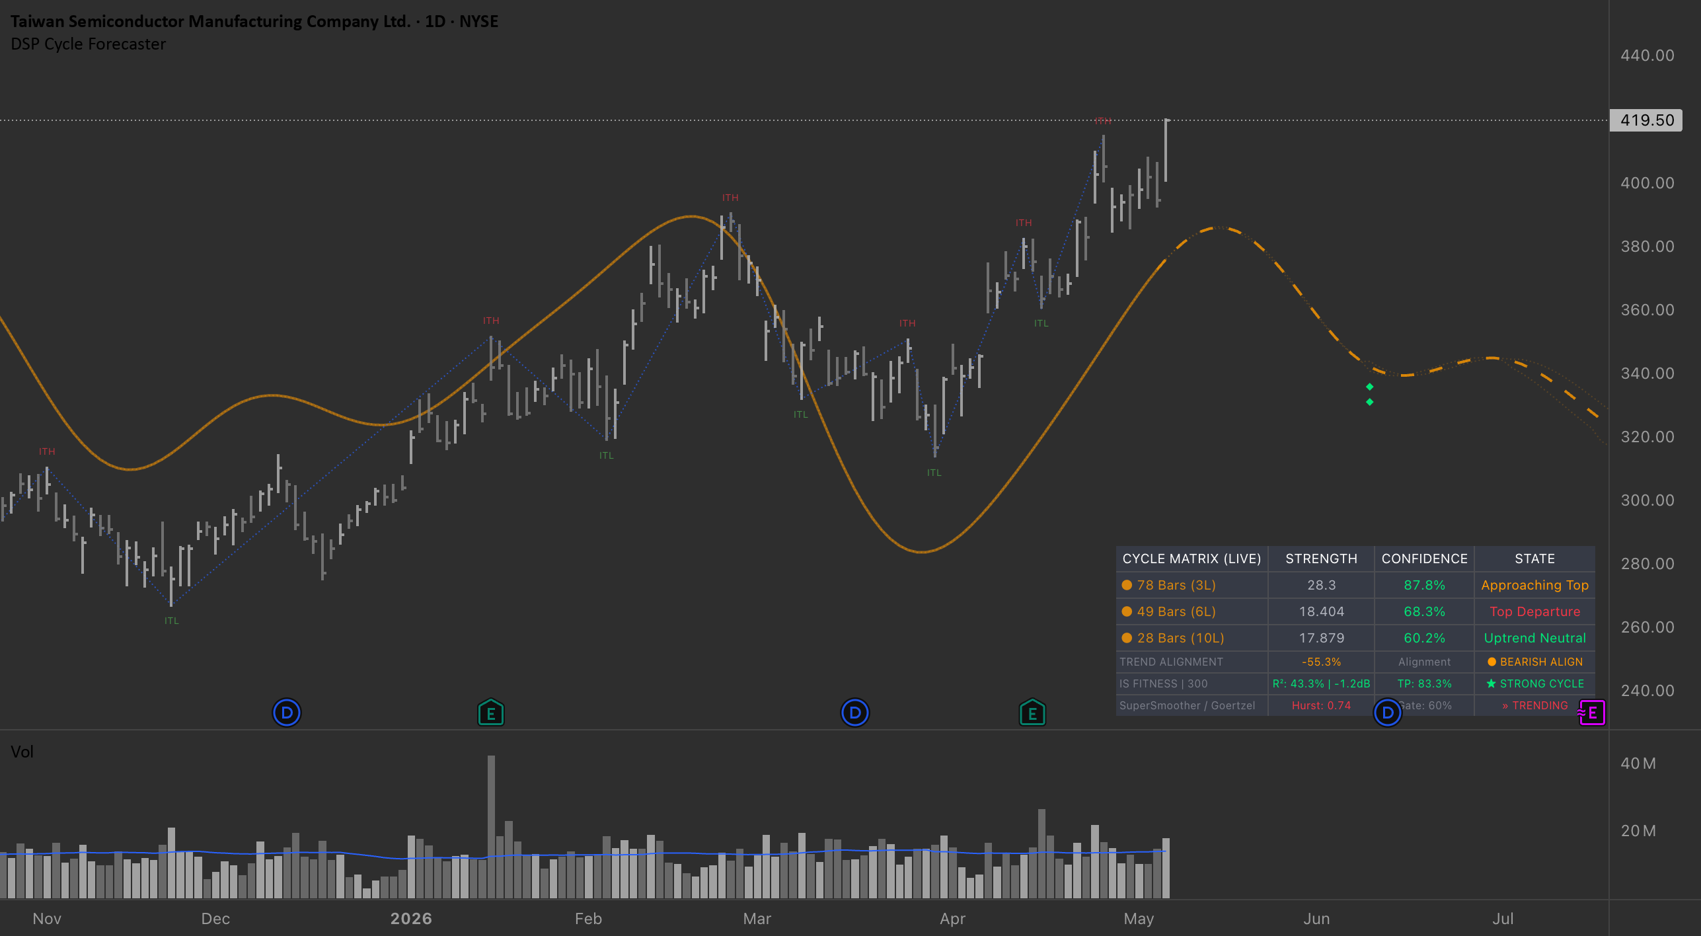Select the ITH label at late-February peak
The width and height of the screenshot is (1701, 936).
(x=730, y=198)
